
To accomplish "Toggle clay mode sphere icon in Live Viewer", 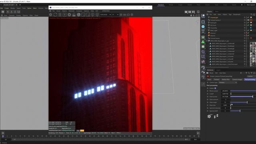I will coord(79,15).
